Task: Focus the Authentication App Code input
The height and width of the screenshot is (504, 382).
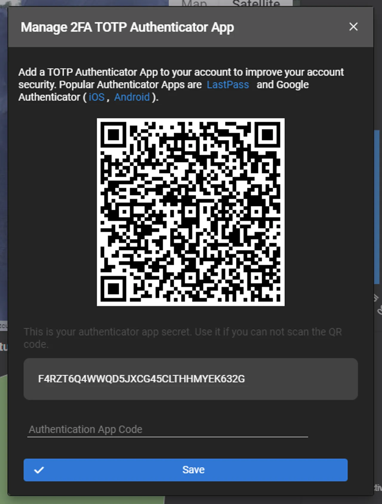Action: coord(167,429)
